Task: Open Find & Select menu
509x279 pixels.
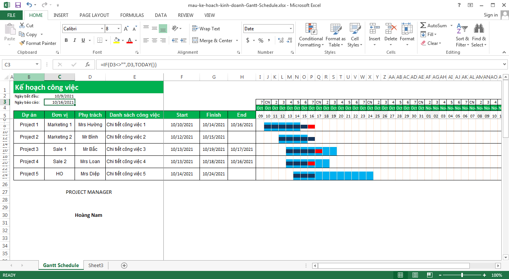Action: coord(479,35)
